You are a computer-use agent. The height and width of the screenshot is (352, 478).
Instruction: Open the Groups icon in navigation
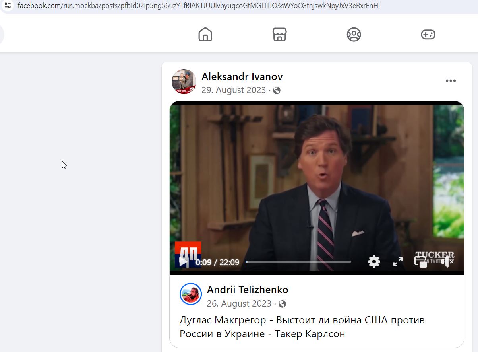(354, 35)
